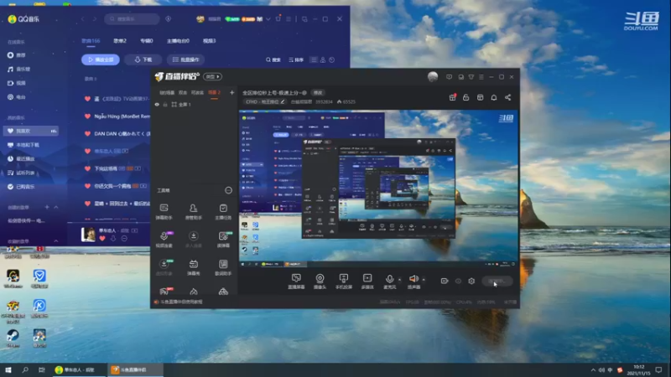This screenshot has width=671, height=377.
Task: Open 视频连麦 tool in the toolbox
Action: (x=164, y=239)
